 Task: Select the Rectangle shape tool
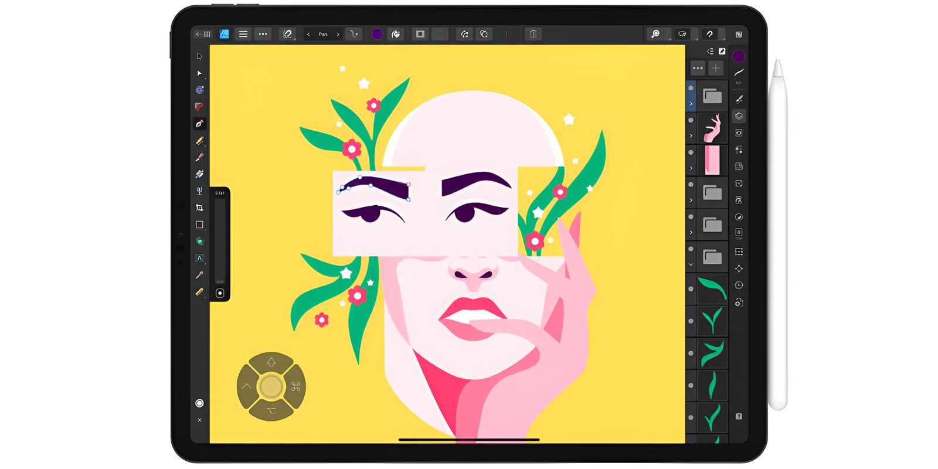[199, 225]
